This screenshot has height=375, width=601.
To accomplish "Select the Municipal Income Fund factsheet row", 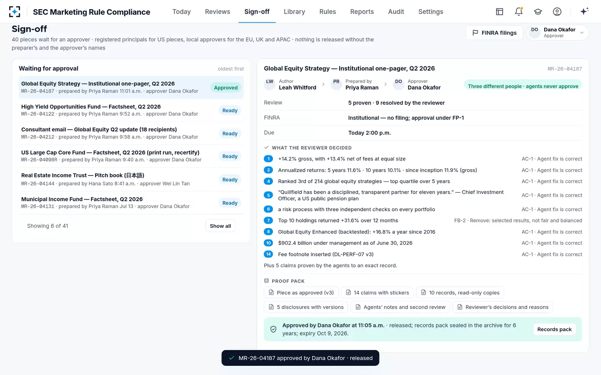I will [x=131, y=203].
